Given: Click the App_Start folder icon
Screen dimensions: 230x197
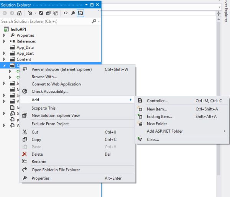Looking at the screenshot, I should [x=12, y=53].
